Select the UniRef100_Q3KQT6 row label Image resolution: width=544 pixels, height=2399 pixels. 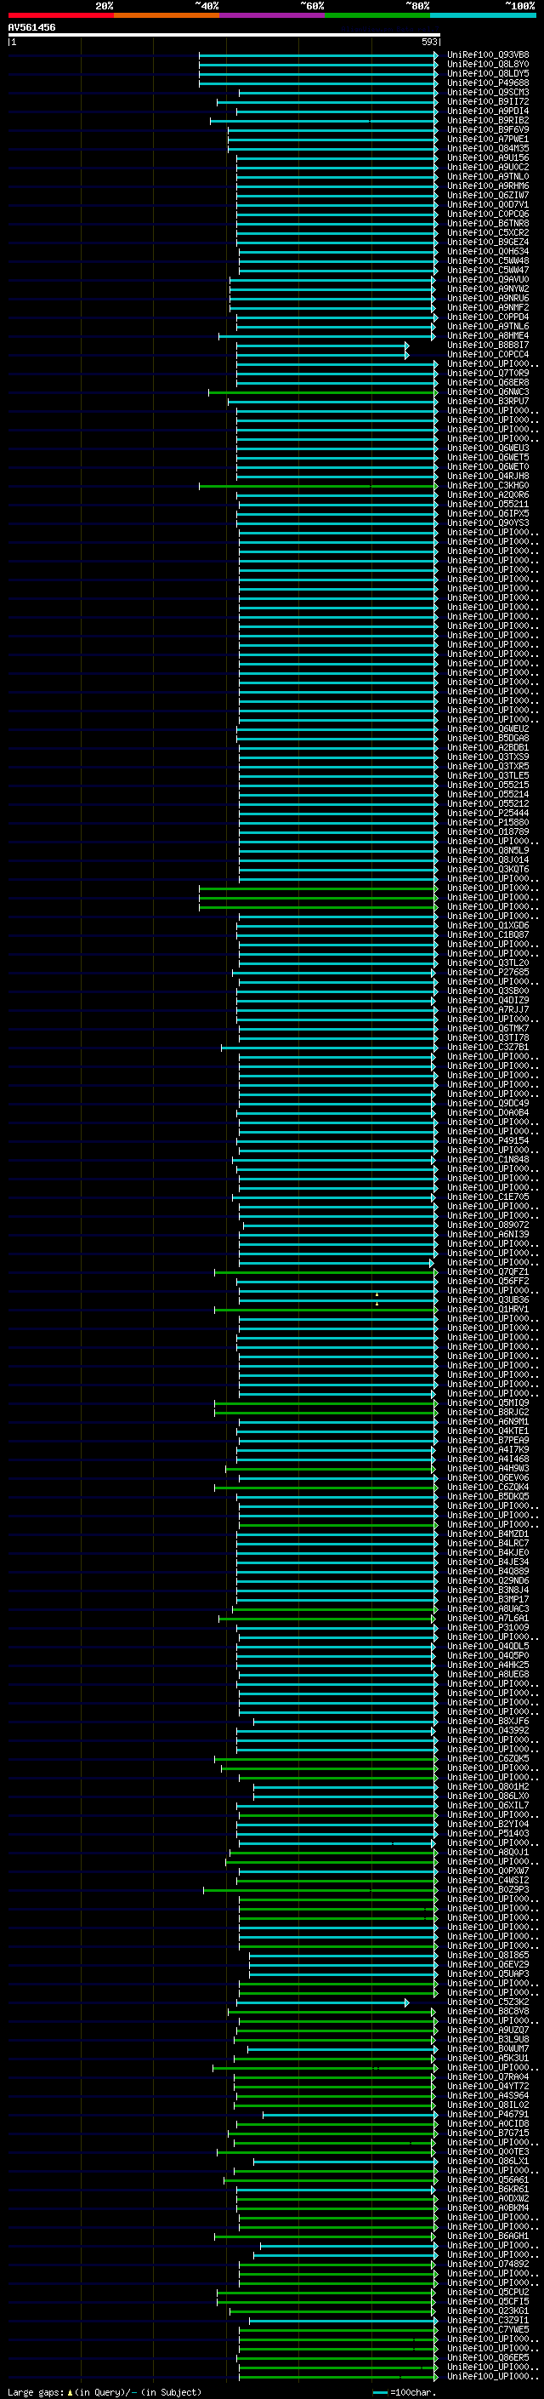[488, 869]
